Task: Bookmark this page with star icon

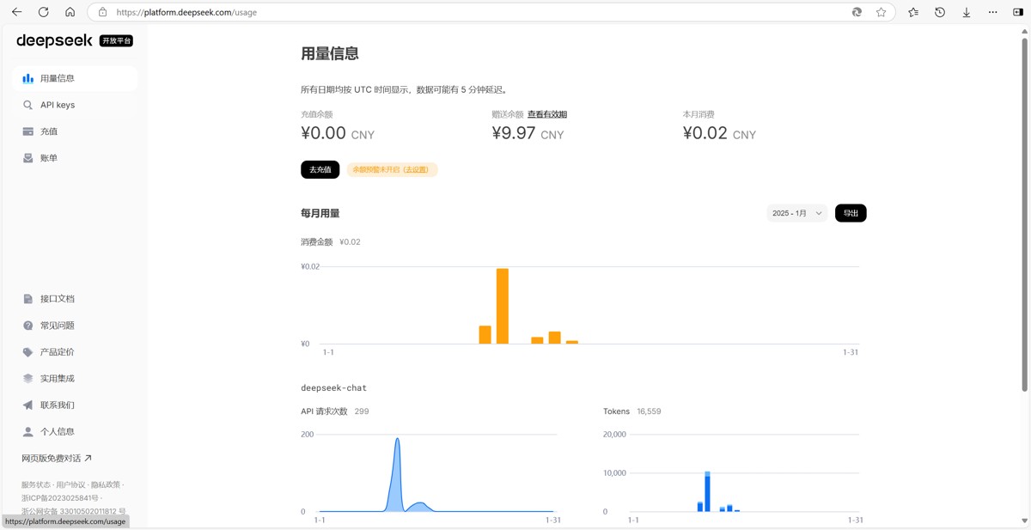Action: (881, 12)
